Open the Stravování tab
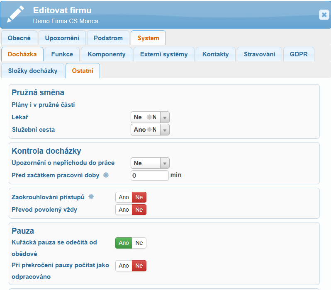Image resolution: width=331 pixels, height=290 pixels. [260, 54]
